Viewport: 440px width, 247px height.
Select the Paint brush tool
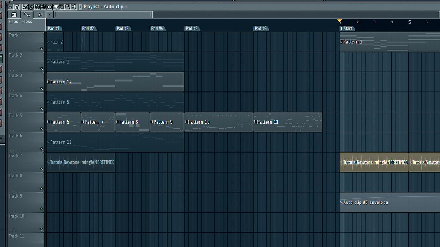[31, 7]
